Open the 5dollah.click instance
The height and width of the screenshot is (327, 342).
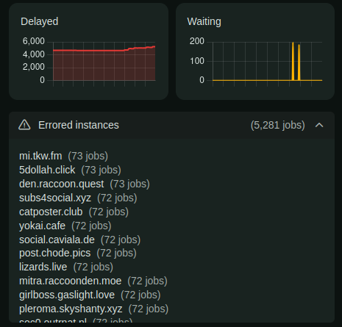[47, 170]
